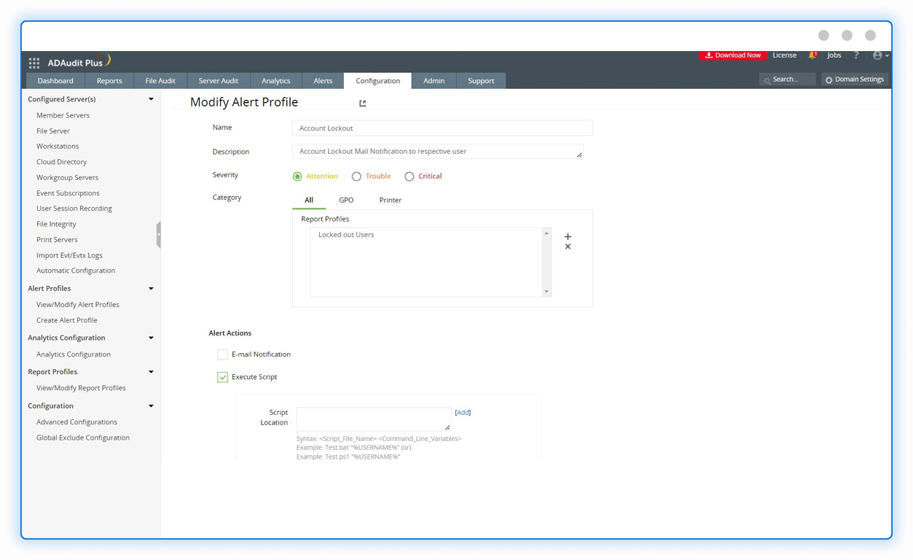Open Print Servers in the sidebar
Viewport: 913px width, 560px height.
[x=57, y=240]
